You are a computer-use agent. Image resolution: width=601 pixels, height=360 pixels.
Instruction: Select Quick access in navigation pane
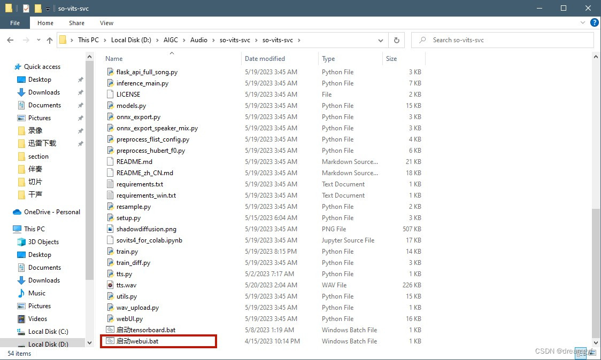coord(42,67)
